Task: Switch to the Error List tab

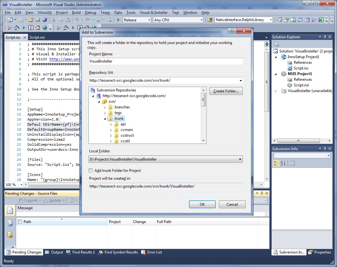Action: [151, 252]
